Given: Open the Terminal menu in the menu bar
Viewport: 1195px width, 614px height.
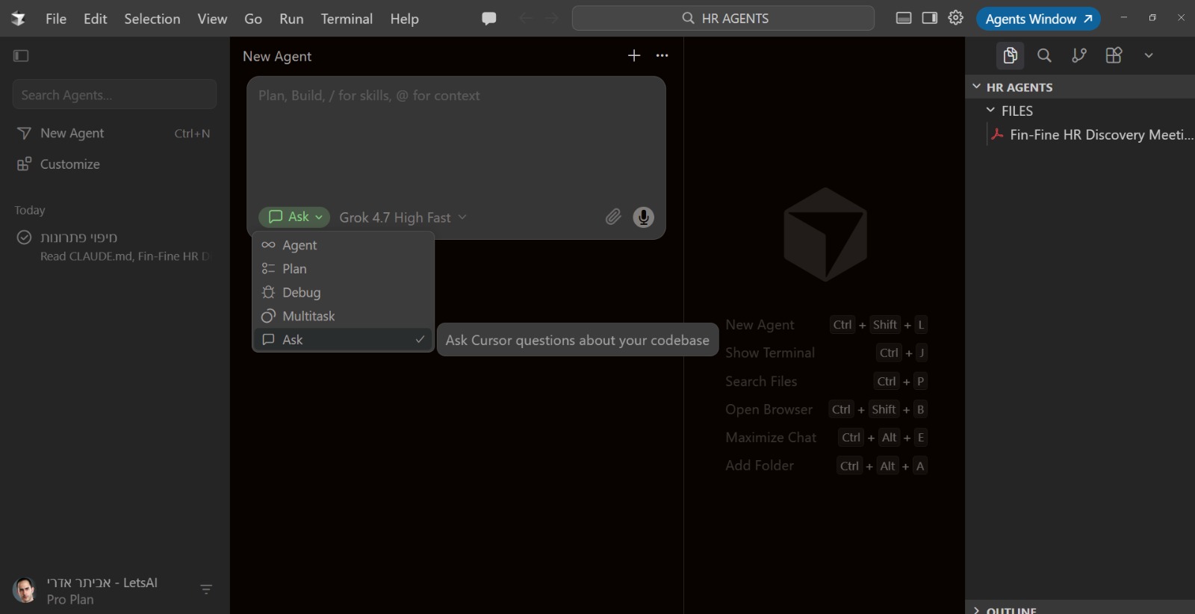Looking at the screenshot, I should pos(347,19).
